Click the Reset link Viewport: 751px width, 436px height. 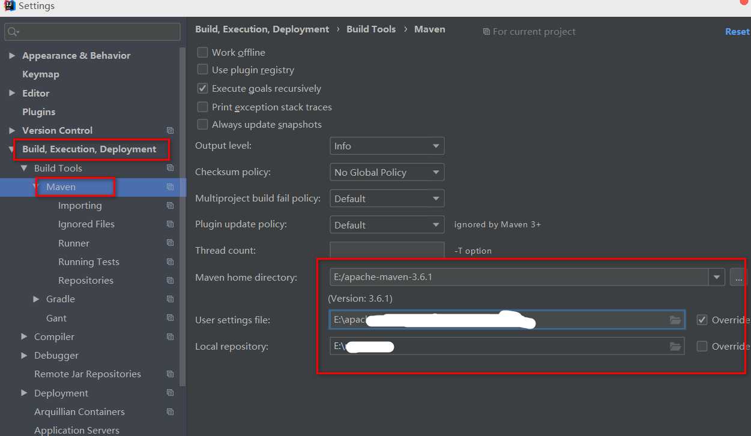point(737,32)
